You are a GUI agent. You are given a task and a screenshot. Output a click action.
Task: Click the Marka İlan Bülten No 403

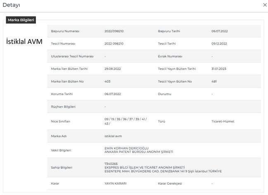pyautogui.click(x=107, y=81)
